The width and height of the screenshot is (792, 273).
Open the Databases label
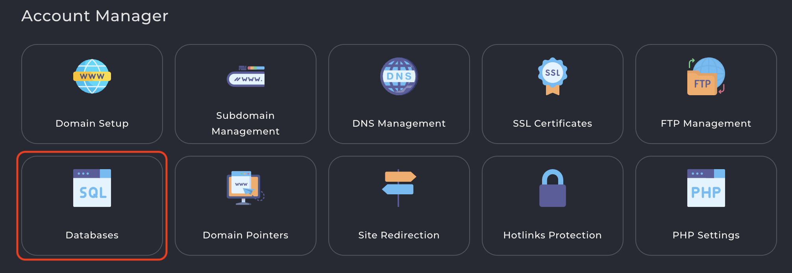coord(92,235)
